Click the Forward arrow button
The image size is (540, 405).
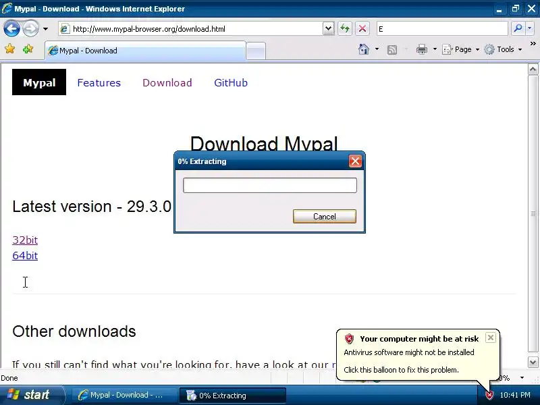(x=30, y=28)
